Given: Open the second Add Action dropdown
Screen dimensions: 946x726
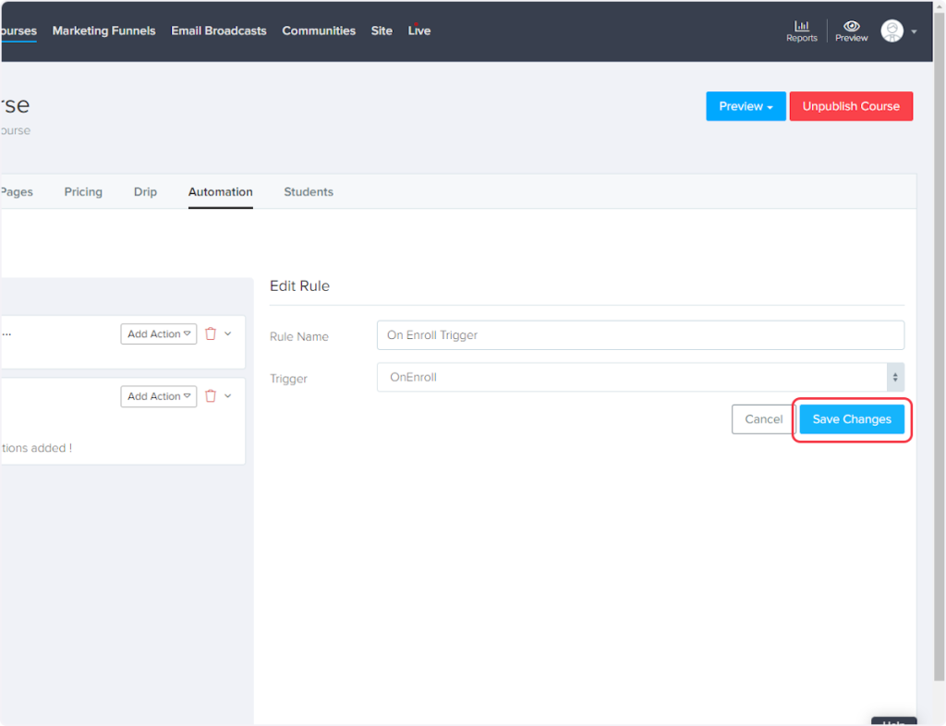Looking at the screenshot, I should [159, 396].
